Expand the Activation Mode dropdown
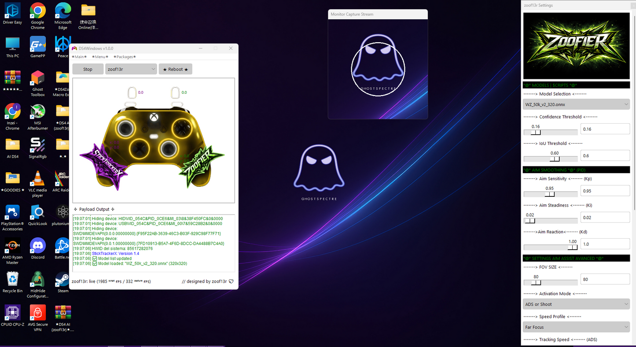 click(x=576, y=304)
